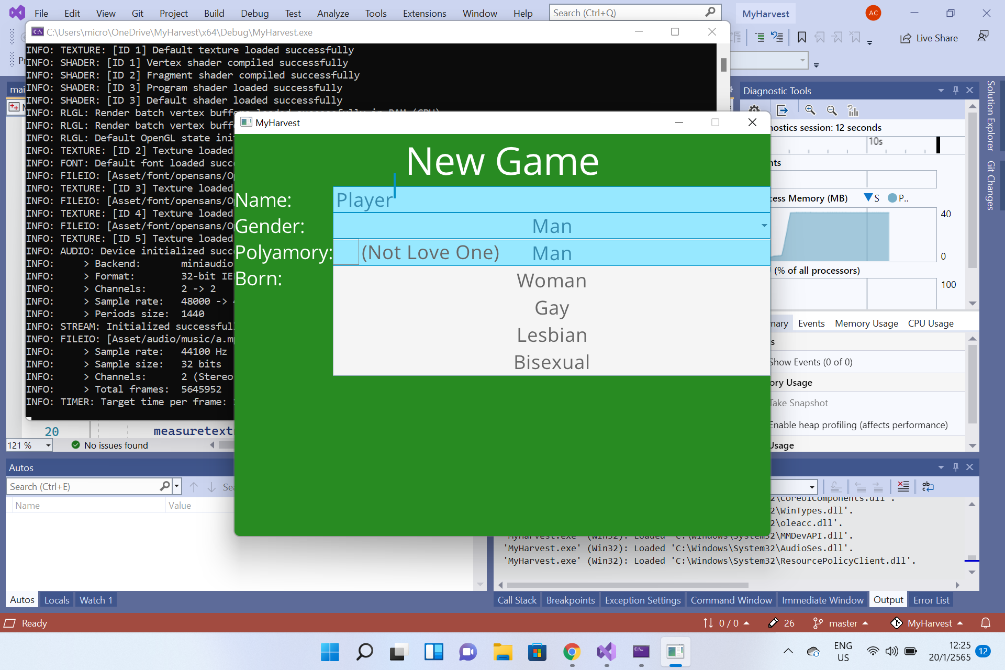Click the Player name input field
Screen dimensions: 1005x670
[x=471, y=199]
